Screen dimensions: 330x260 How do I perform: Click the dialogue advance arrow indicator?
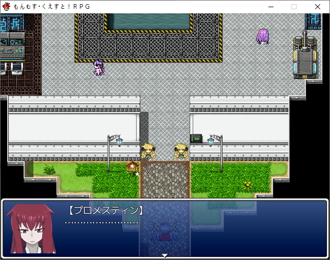click(165, 255)
